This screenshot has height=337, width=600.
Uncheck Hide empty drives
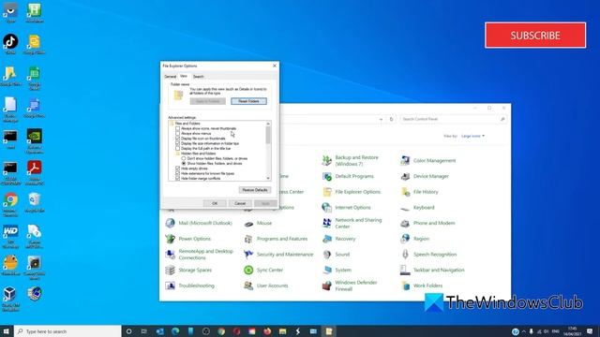click(177, 168)
